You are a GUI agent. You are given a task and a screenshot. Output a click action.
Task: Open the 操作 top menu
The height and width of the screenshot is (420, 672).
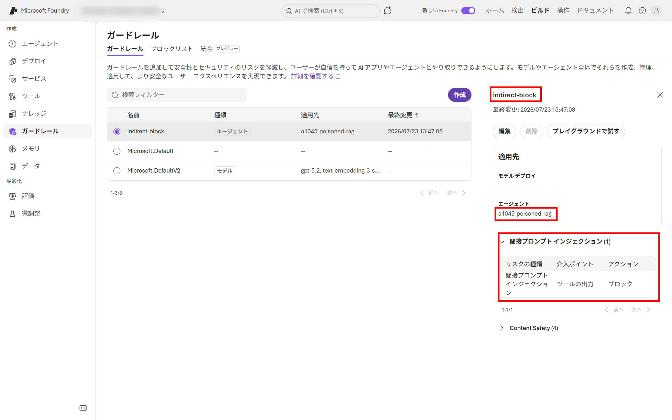click(563, 10)
